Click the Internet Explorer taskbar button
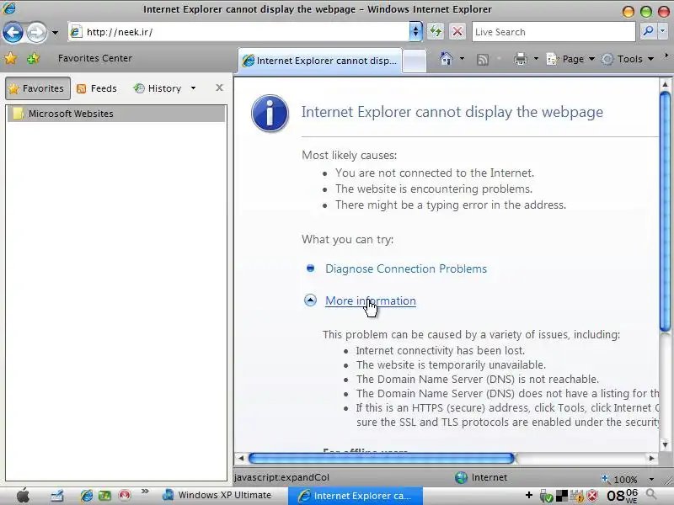 355,496
